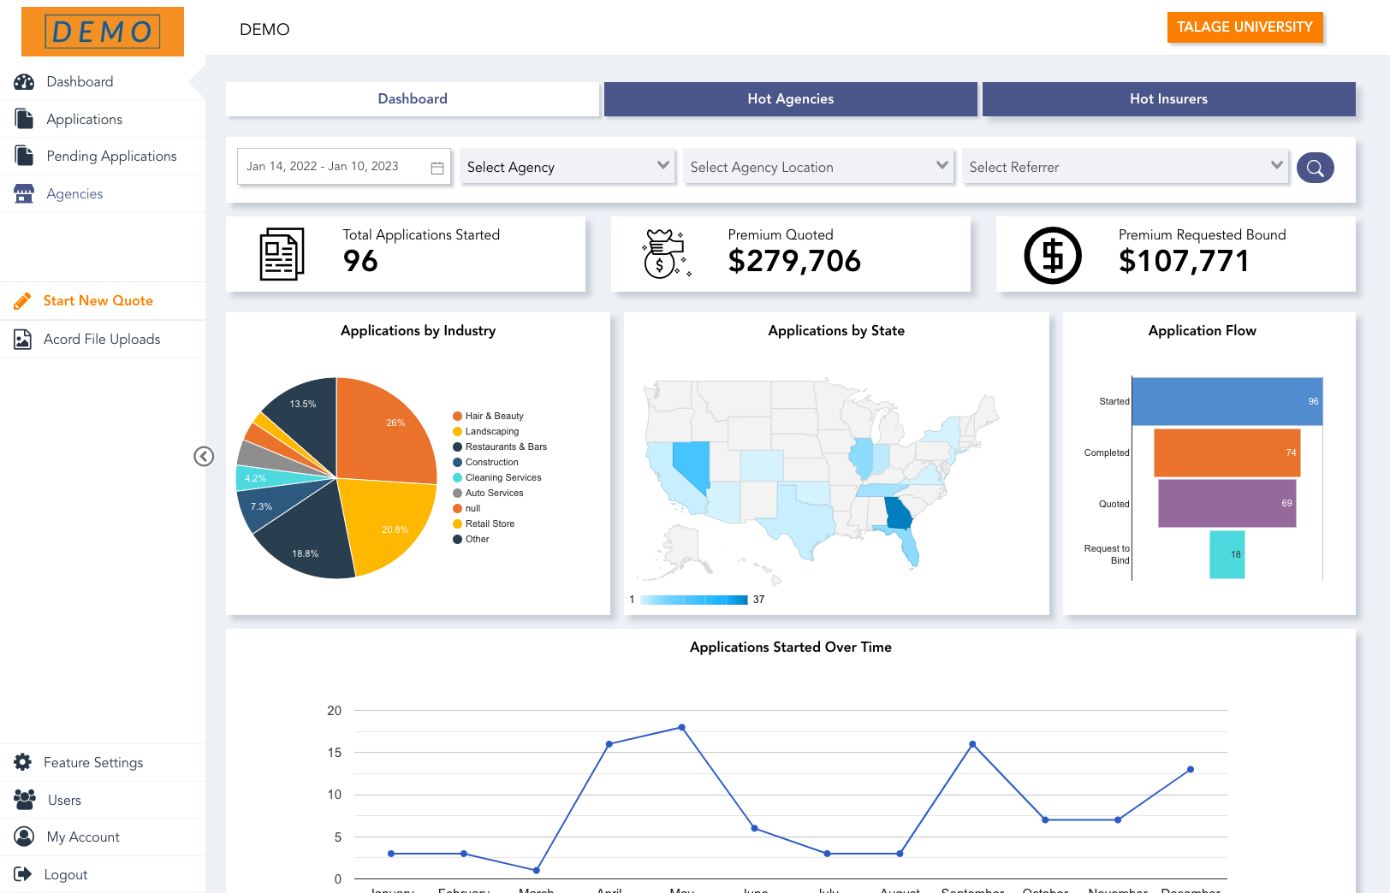Click the December data point
Image resolution: width=1390 pixels, height=893 pixels.
point(1191,769)
